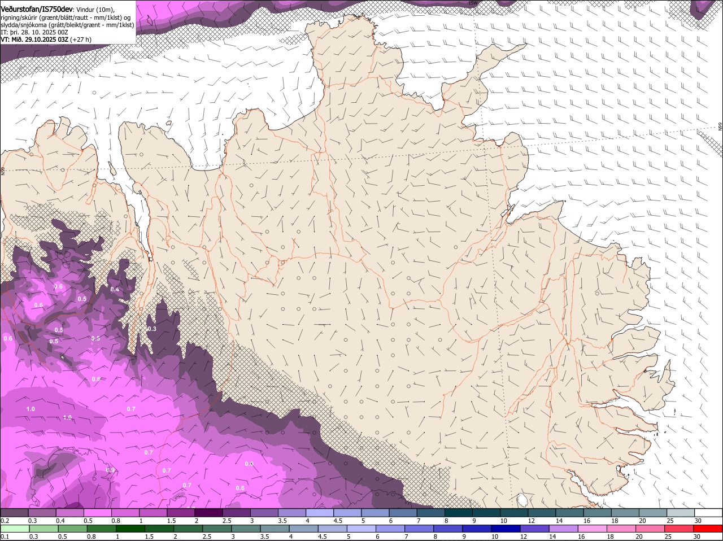Click the 'VT: Mið. 29.10.2025 03Z (+27 h)' line
Viewport: 723px width, 541px height.
(46, 40)
